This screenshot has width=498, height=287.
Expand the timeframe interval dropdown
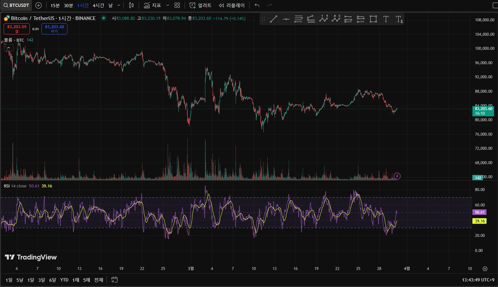click(x=119, y=5)
